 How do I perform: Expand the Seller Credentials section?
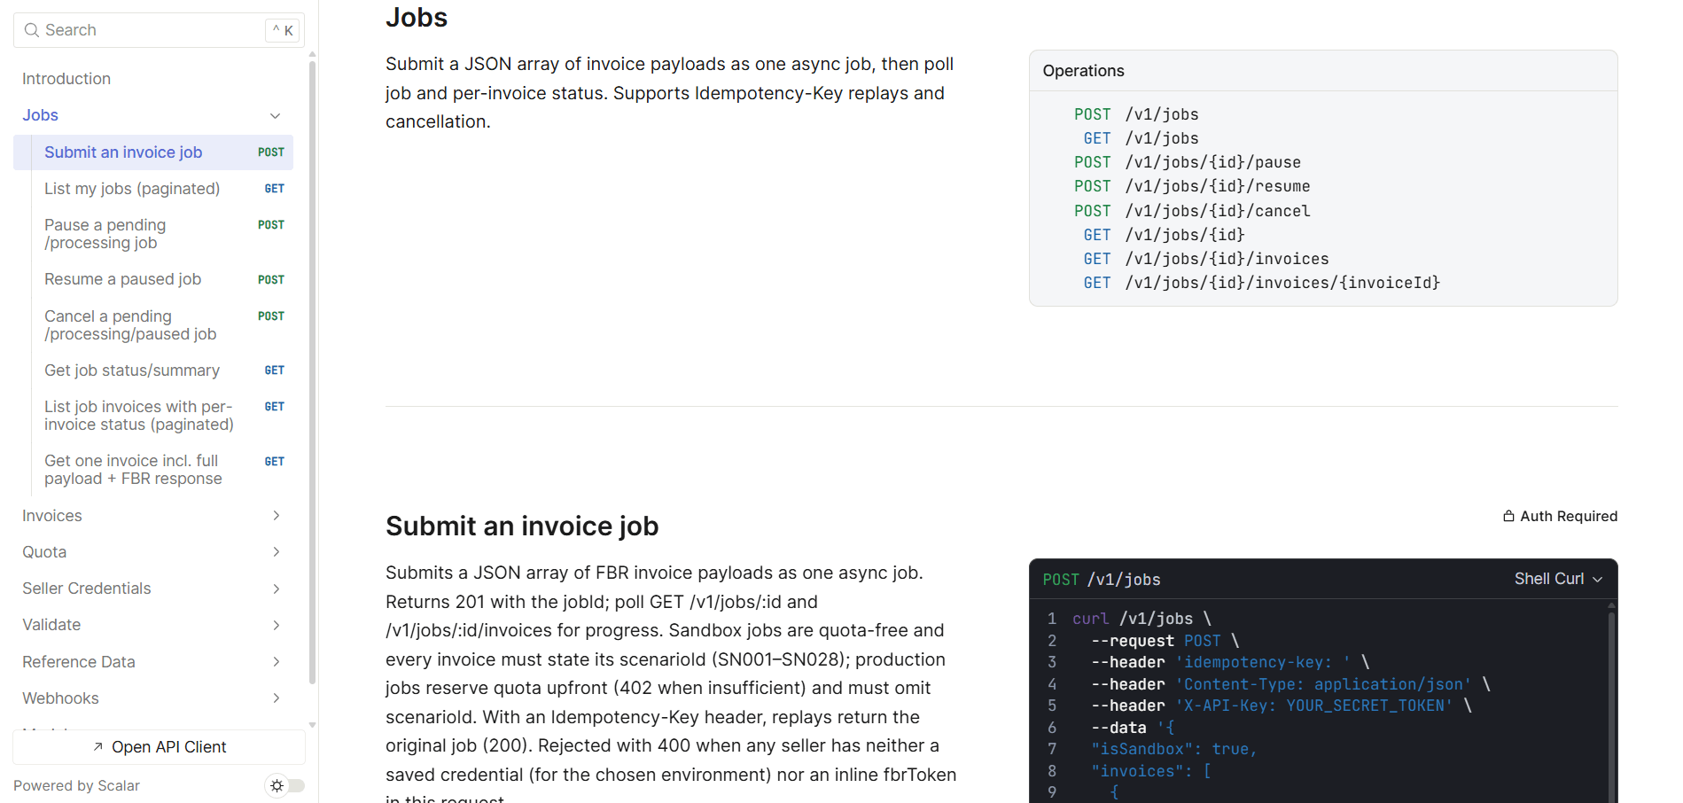click(x=277, y=589)
